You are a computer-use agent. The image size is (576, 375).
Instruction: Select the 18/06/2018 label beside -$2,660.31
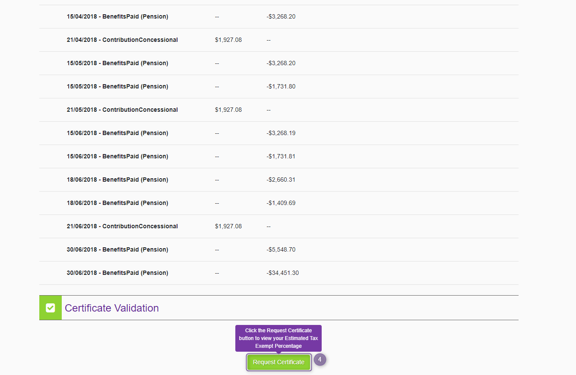tap(117, 180)
